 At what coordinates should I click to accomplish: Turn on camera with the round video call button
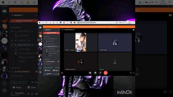(x=90, y=73)
